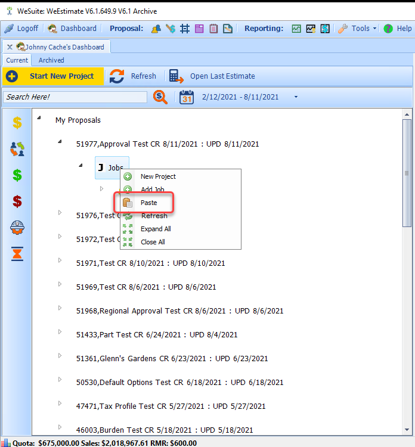Image resolution: width=415 pixels, height=447 pixels.
Task: Open the Dashboard from the toolbar
Action: coord(72,29)
